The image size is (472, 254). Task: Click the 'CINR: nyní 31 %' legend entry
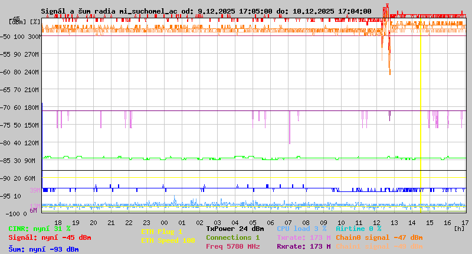click(x=39, y=229)
